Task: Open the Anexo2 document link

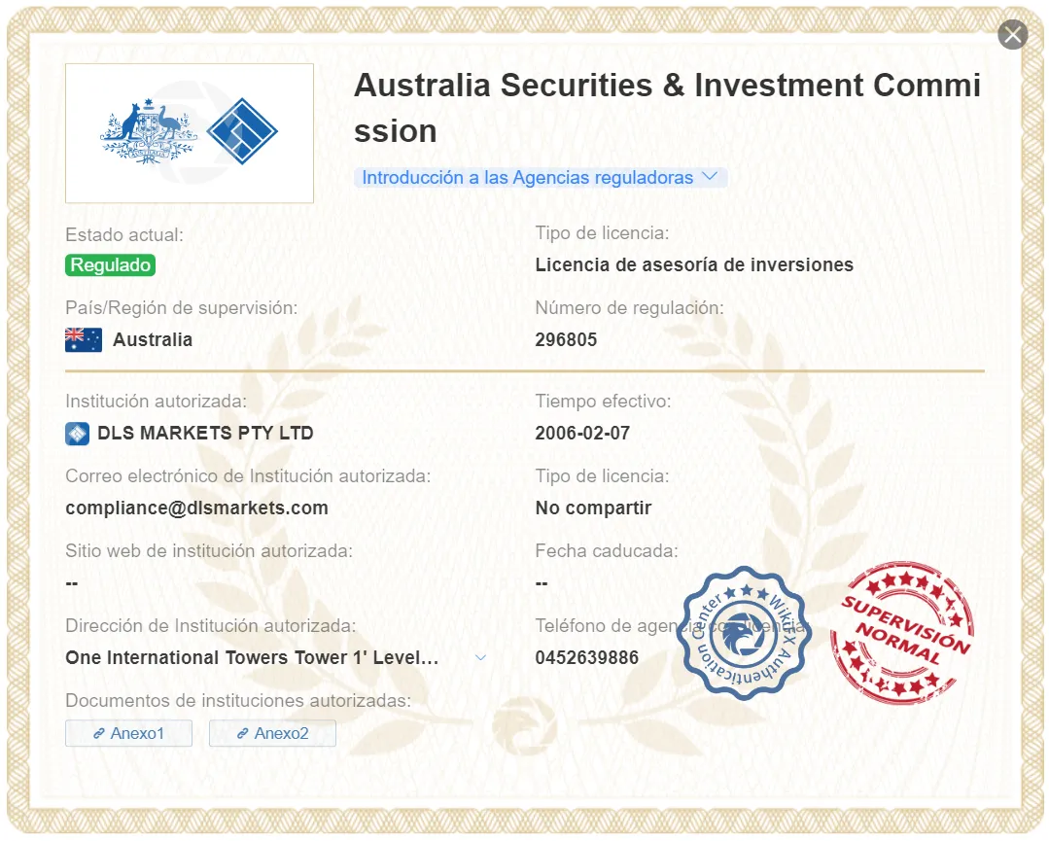Action: (x=272, y=733)
